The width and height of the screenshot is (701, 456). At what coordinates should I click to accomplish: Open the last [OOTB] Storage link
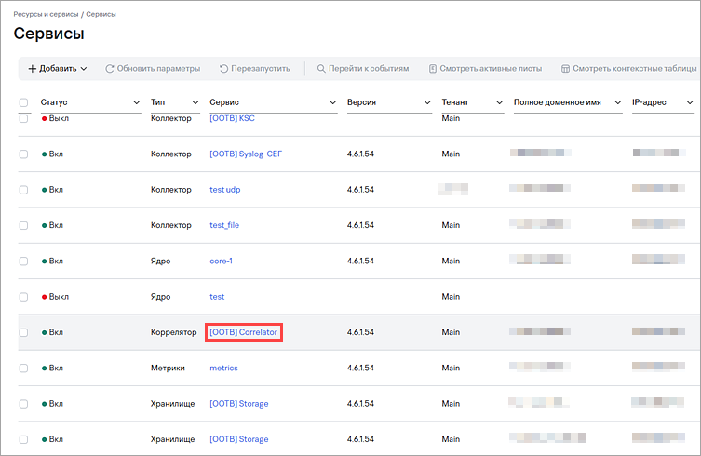(239, 439)
